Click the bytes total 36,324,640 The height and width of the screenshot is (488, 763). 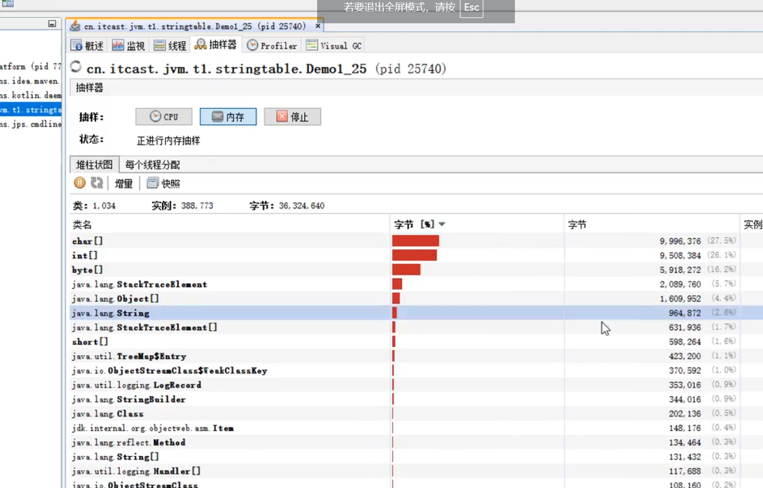click(302, 206)
